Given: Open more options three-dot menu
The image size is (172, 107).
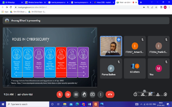Looking at the screenshot, I should 101,95.
